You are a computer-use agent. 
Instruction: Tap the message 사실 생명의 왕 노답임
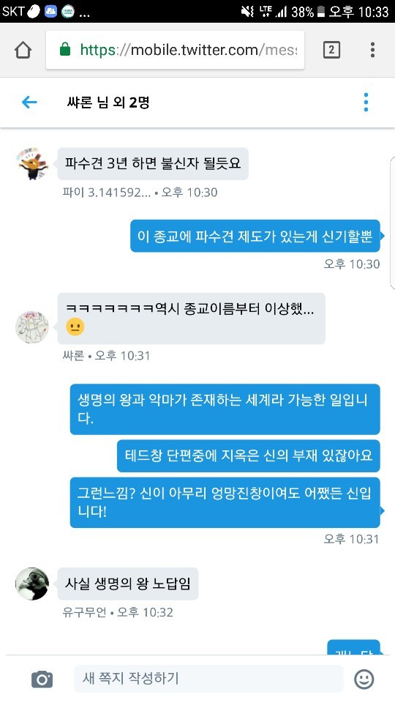[x=128, y=584]
